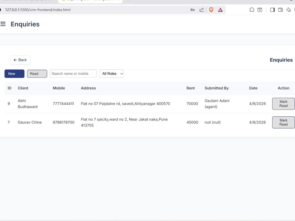Click the Address column header

point(88,88)
